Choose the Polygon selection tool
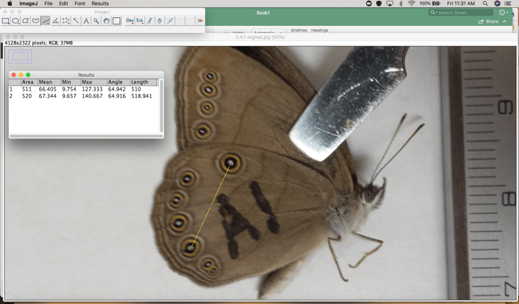Screen dimensions: 519x304 pos(26,21)
